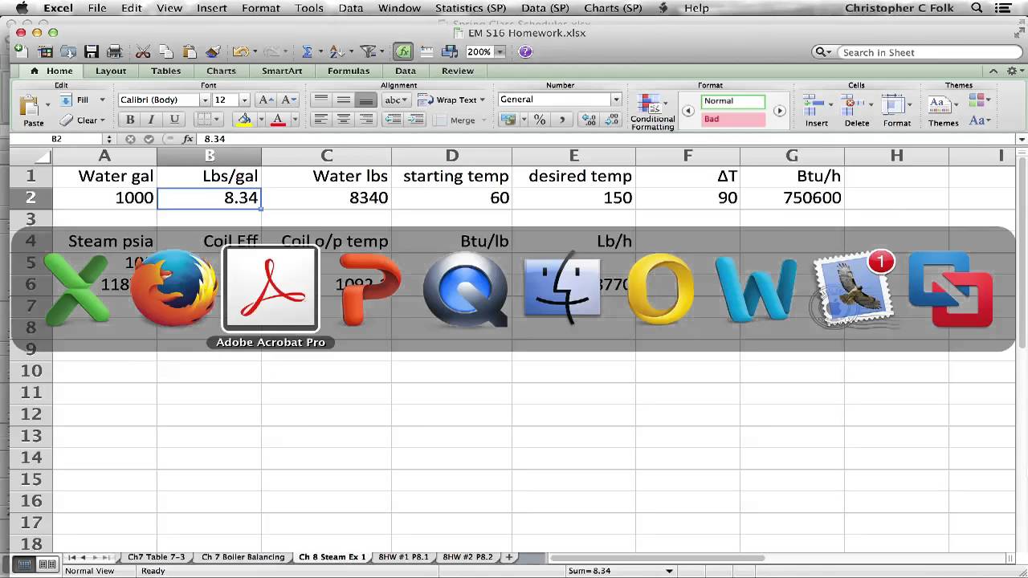Select align bottom vertical alignment icon
This screenshot has height=578, width=1028.
tap(365, 100)
